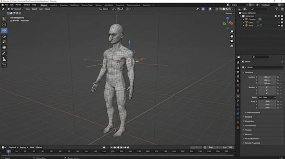Click the blue current frame marker

pyautogui.click(x=8, y=151)
